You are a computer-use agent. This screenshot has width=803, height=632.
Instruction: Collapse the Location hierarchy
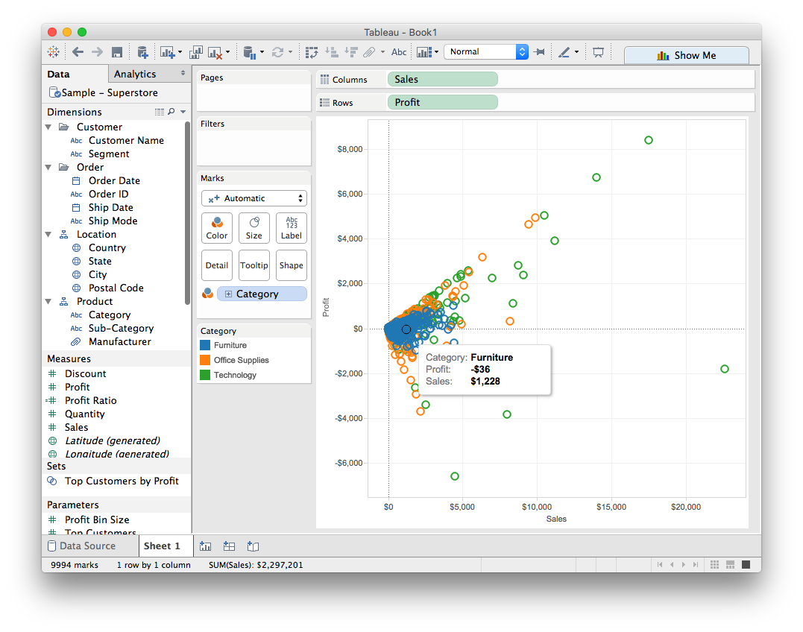[x=48, y=234]
